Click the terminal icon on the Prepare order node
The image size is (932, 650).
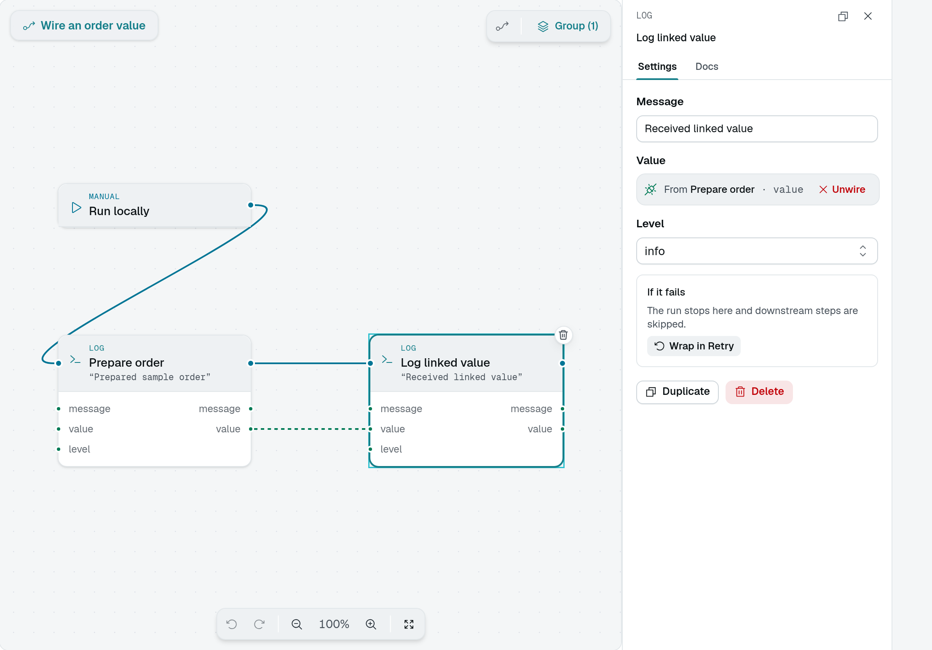tap(75, 360)
